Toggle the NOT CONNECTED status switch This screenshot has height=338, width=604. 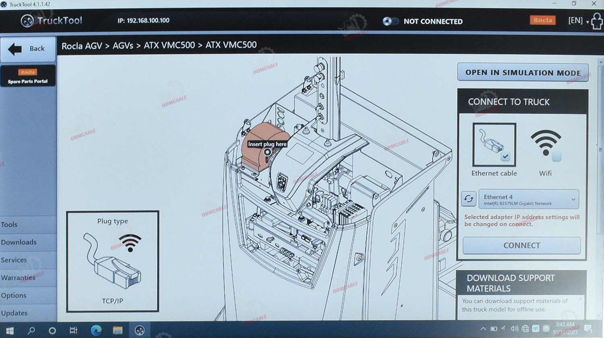pos(390,21)
